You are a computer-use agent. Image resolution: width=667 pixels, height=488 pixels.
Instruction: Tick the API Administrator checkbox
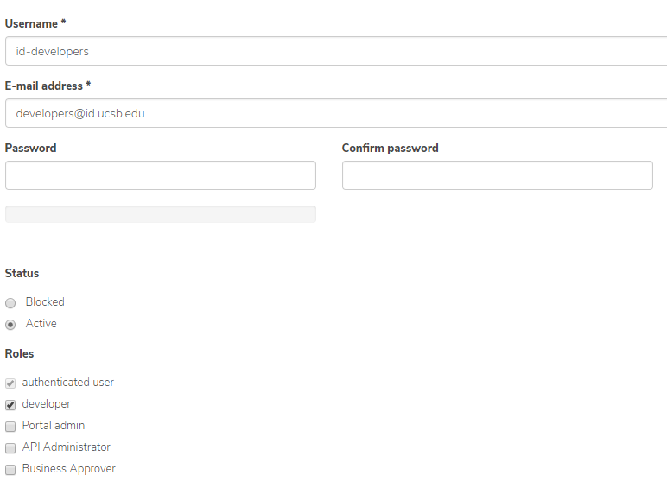click(x=10, y=448)
